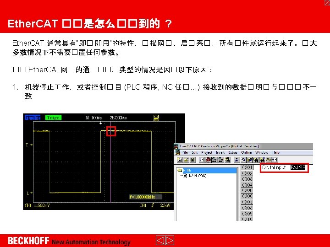330x247 pixels.
Task: Open the File menu in PLC Control
Action: (185, 152)
